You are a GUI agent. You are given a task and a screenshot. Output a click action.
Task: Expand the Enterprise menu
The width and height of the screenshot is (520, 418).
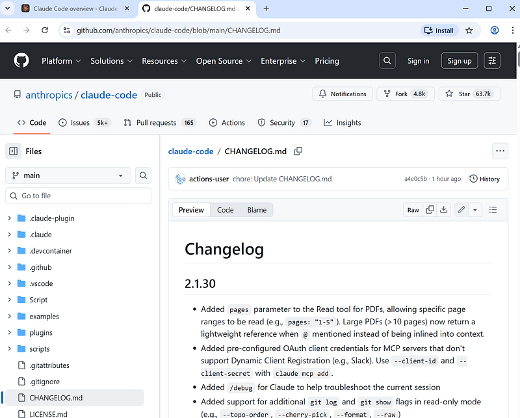click(x=283, y=61)
